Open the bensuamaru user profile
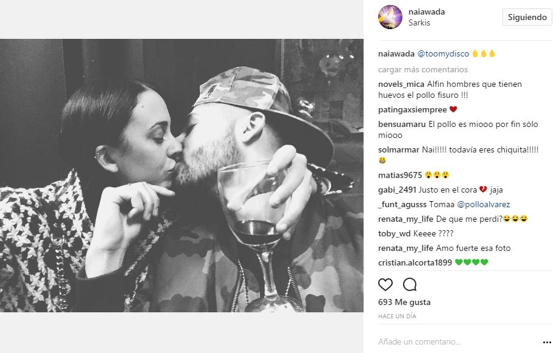This screenshot has height=353, width=556. pos(402,125)
